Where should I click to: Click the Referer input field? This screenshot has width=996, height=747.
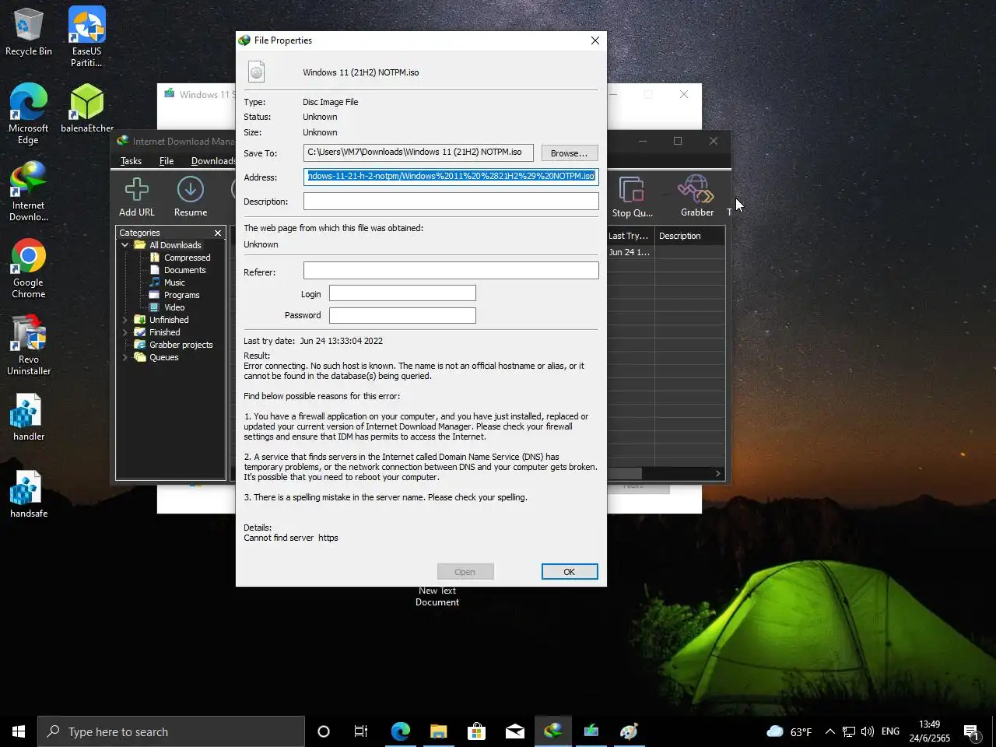(451, 270)
